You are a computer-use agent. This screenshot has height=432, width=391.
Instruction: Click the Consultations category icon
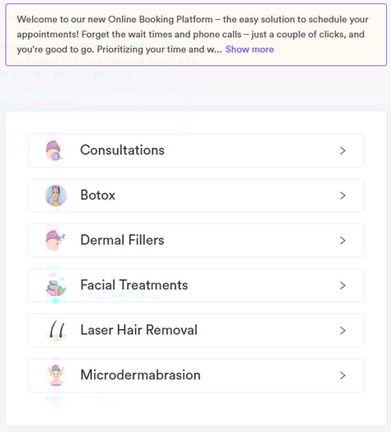(55, 150)
